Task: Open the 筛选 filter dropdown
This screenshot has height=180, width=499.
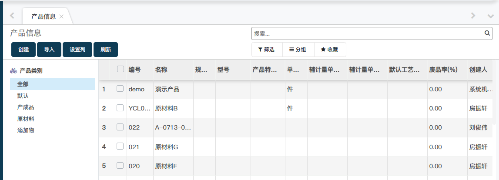Action: [266, 50]
